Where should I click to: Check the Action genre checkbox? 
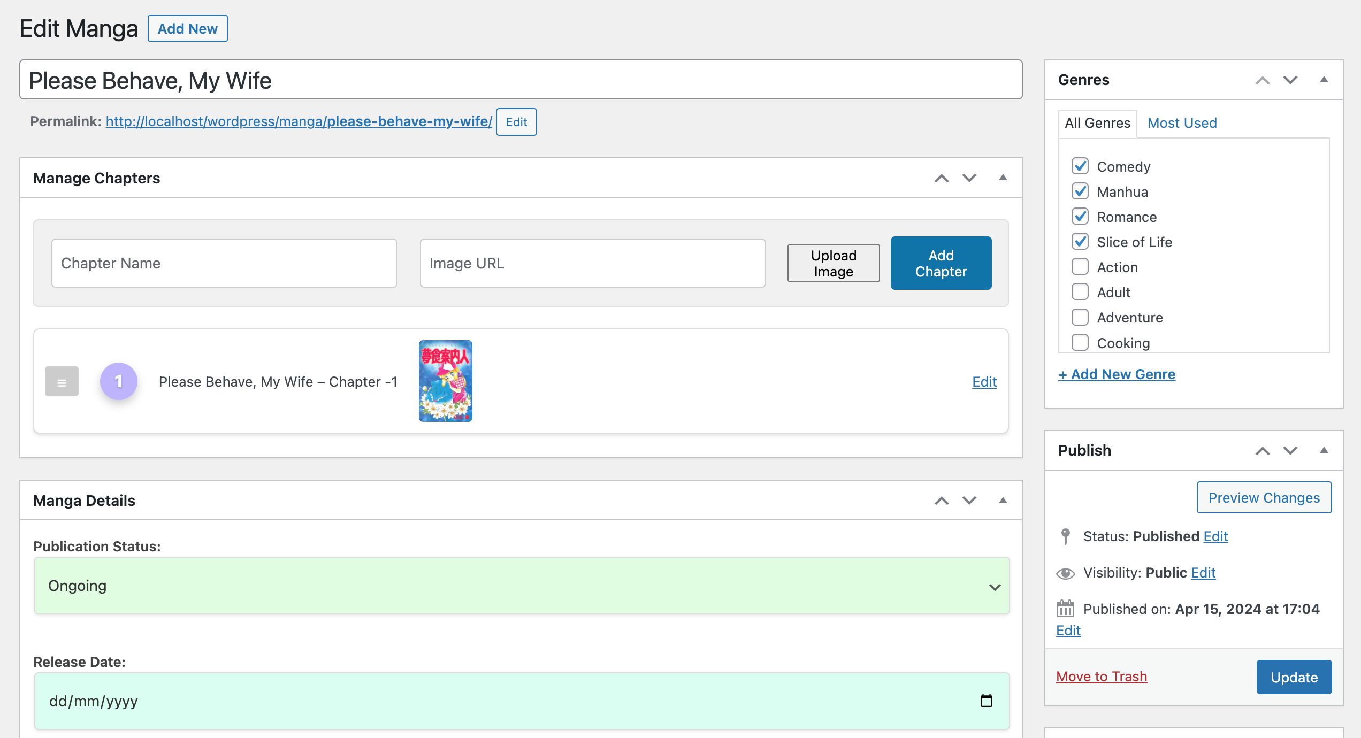pos(1080,267)
